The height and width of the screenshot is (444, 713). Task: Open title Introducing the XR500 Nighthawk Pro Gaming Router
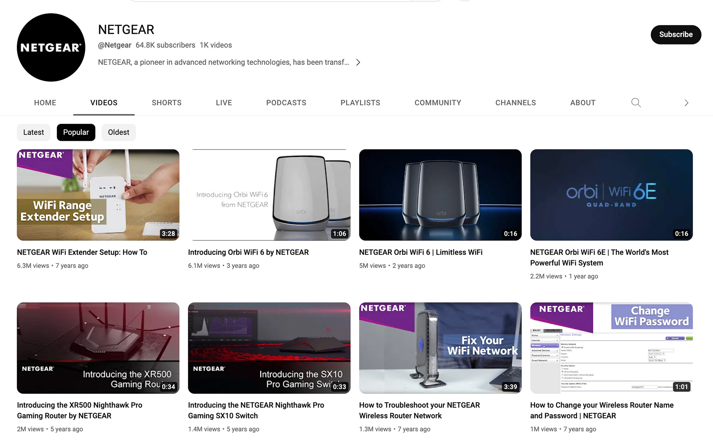tap(79, 410)
